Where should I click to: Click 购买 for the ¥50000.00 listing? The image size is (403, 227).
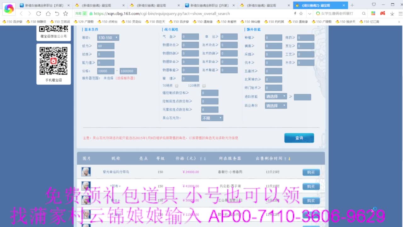[311, 201]
